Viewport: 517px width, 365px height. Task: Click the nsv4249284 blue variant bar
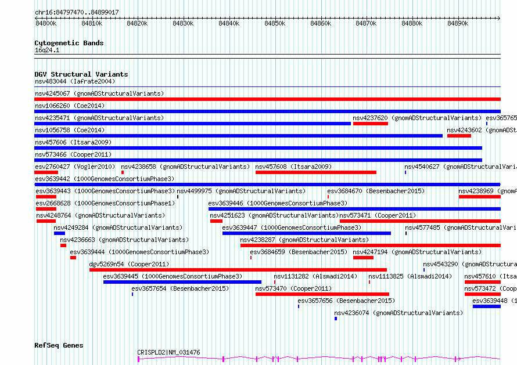[x=59, y=233]
